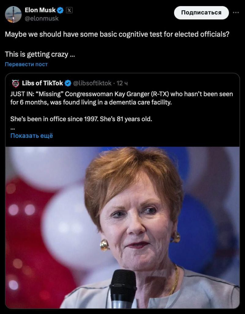Open the three-dot more options menu
The width and height of the screenshot is (245, 314).
coord(236,13)
